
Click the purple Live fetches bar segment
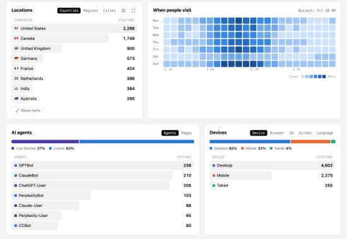click(x=45, y=141)
